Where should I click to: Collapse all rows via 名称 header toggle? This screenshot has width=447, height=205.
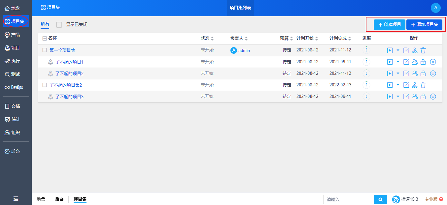[45, 39]
